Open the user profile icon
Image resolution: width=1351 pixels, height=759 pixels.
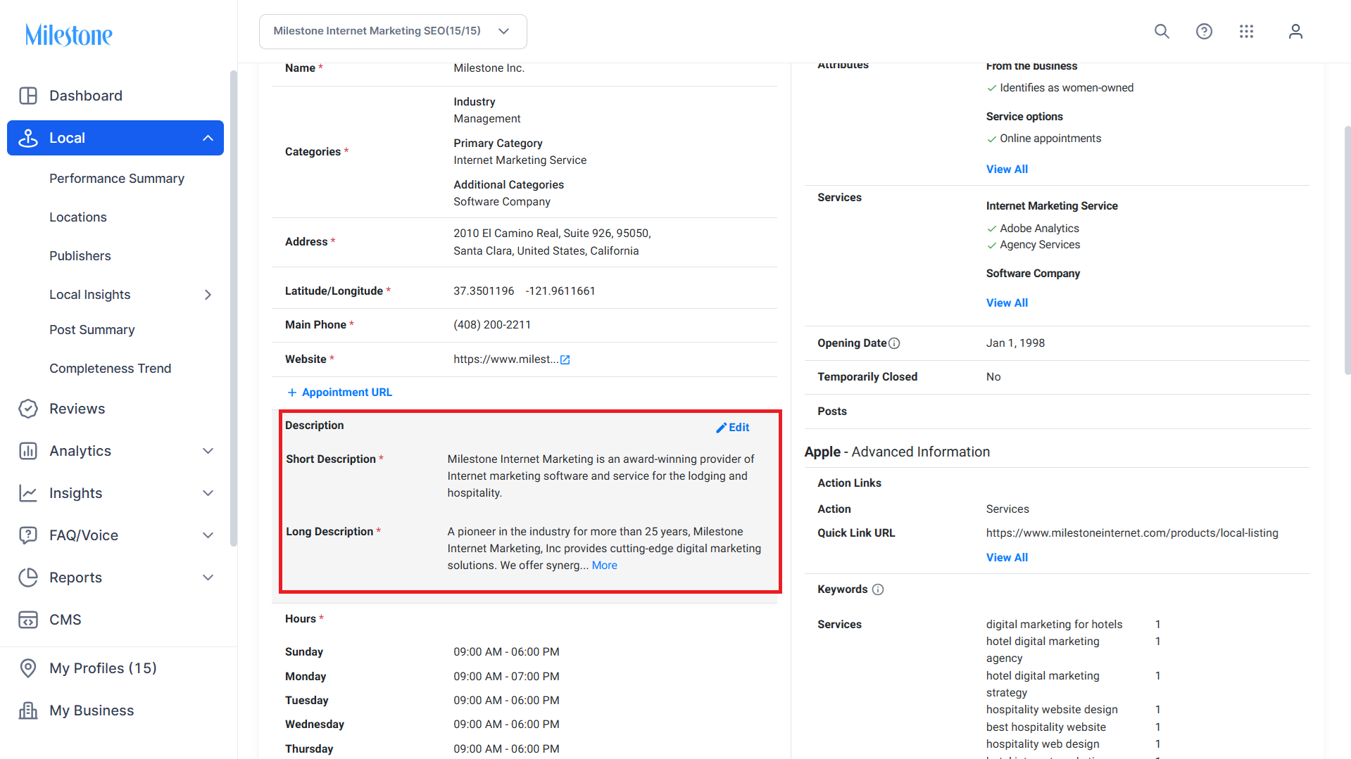[1295, 32]
